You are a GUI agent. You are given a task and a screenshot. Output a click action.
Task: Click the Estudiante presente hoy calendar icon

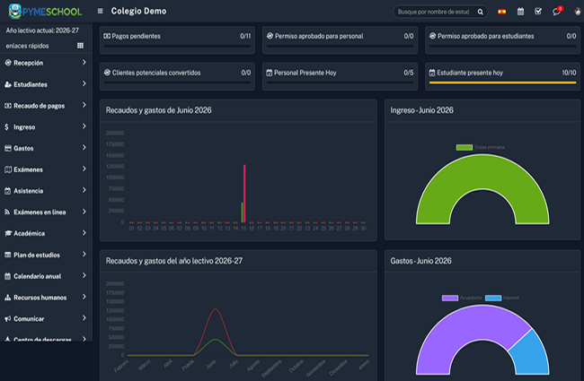[432, 73]
